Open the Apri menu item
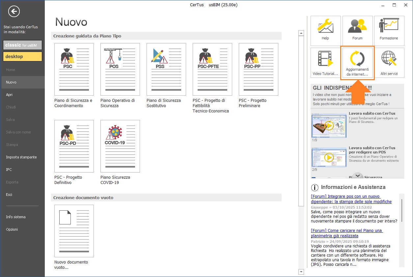Image resolution: width=413 pixels, height=277 pixels. (9, 95)
